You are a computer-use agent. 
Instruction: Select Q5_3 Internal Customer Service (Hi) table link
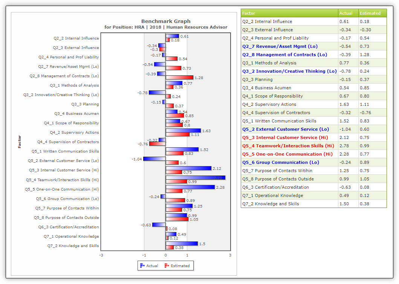point(285,137)
